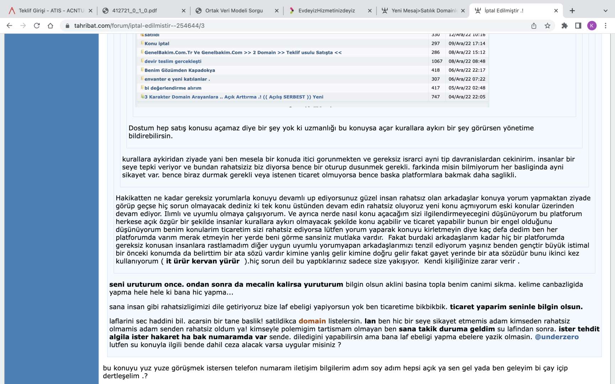Close the EvdeyizHizmetinizdeyiz tab

pos(370,11)
